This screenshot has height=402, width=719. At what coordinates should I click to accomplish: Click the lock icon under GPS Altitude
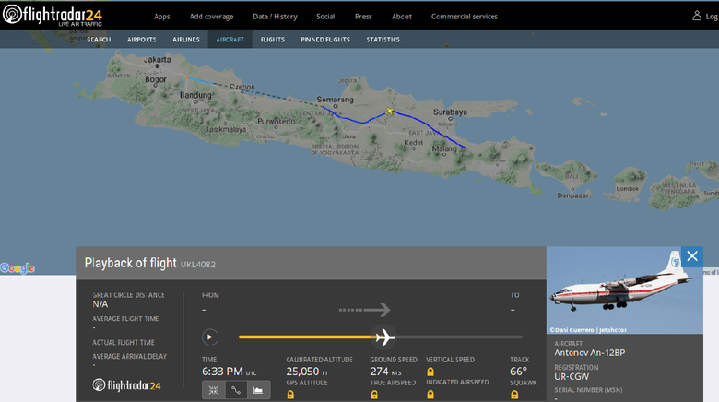coord(290,395)
